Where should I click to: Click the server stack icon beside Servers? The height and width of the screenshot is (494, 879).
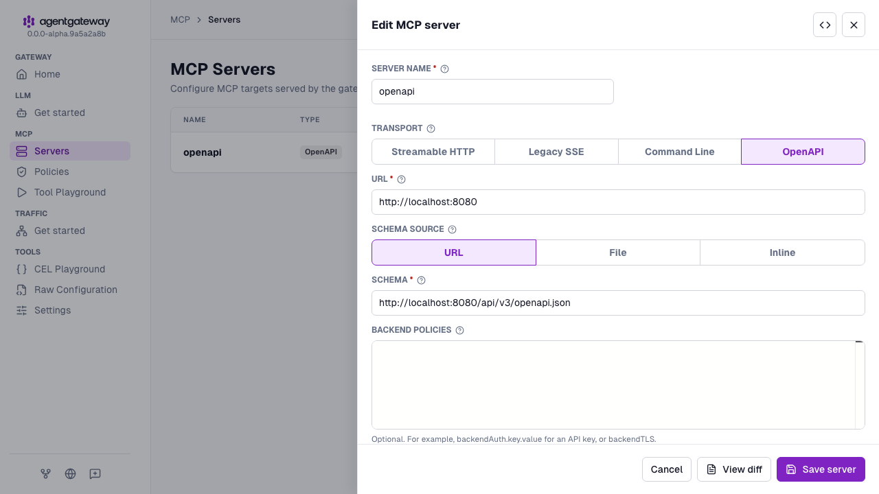pyautogui.click(x=21, y=151)
